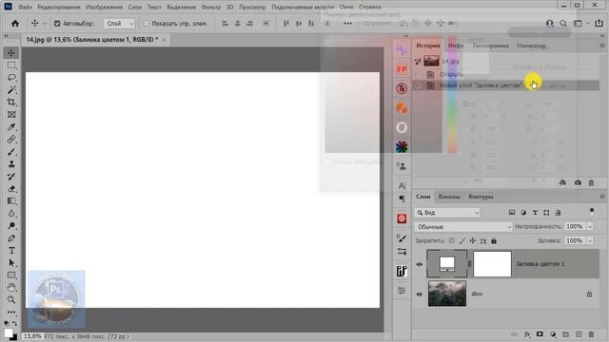
Task: Select the Rectangle shape tool
Action: coord(11,275)
